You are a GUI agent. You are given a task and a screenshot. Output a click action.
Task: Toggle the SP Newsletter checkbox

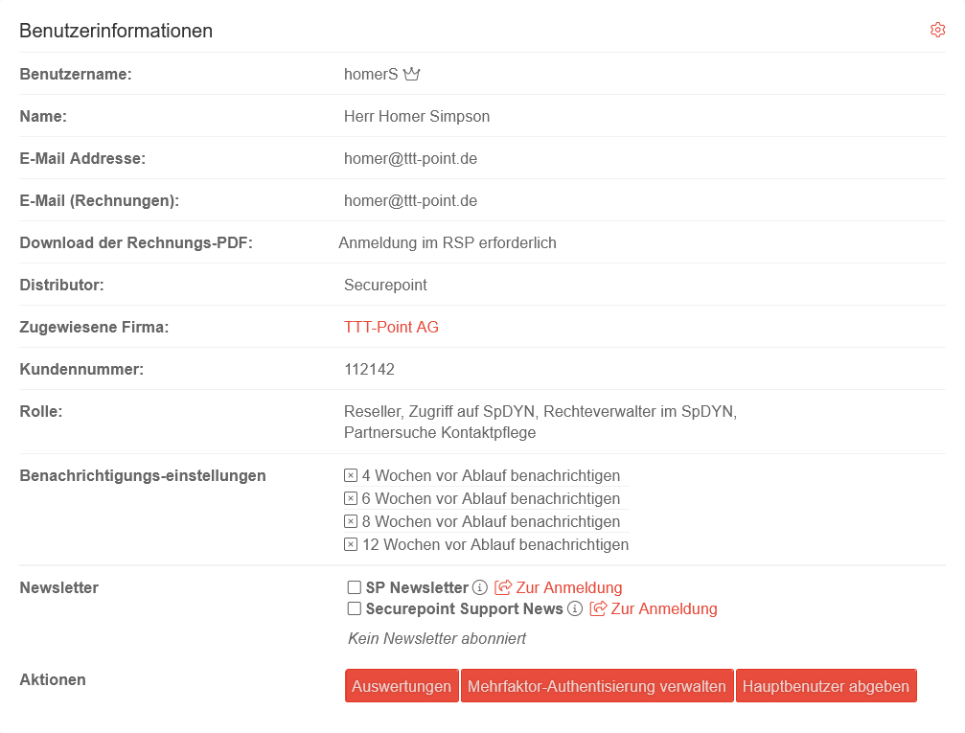355,587
